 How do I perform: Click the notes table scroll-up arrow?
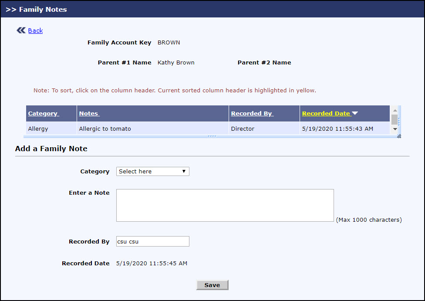pyautogui.click(x=395, y=110)
